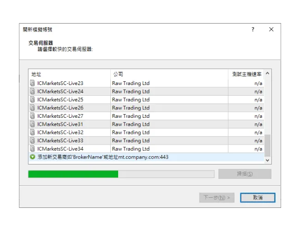Close the new demo account dialog

[271, 29]
